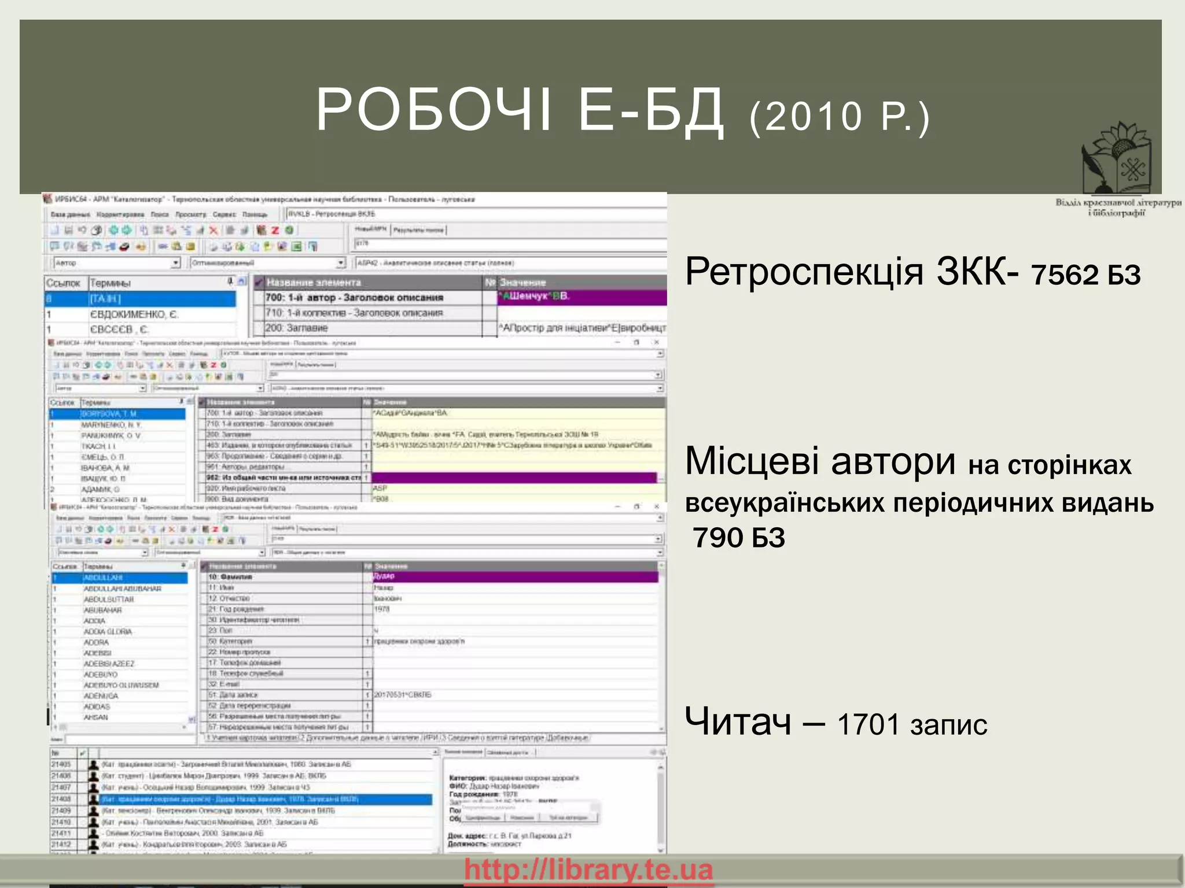The height and width of the screenshot is (888, 1185).
Task: Open Корректировка menu in top window
Action: click(x=120, y=214)
